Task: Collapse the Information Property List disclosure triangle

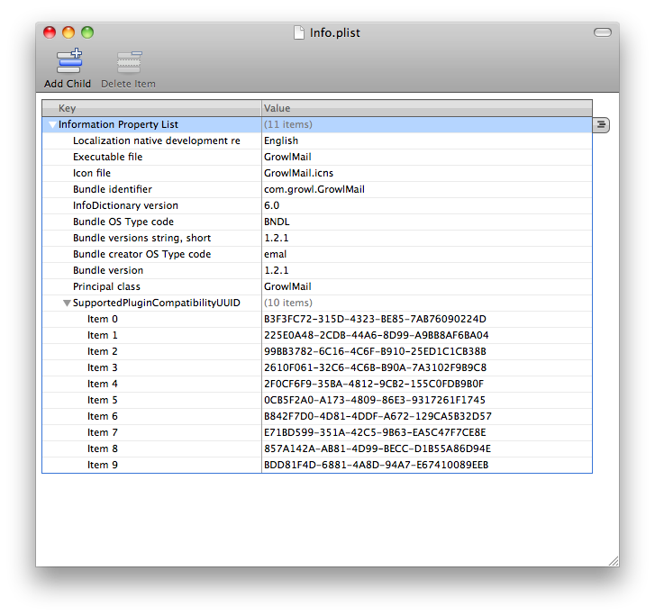Action: click(x=52, y=124)
